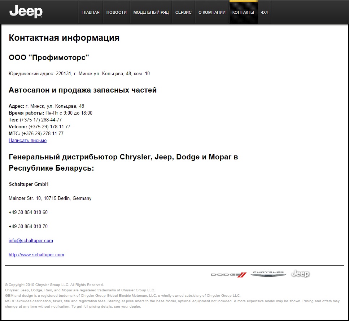
Task: Click the Адрес: г. Минск, ул. Кольцова, 48 line
Action: coord(46,106)
